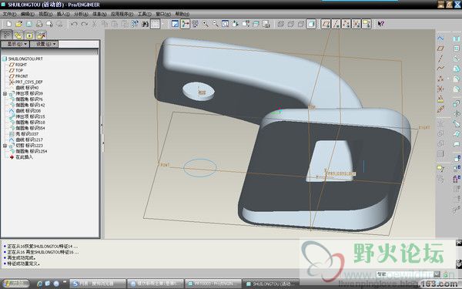Screen dimensions: 462x289
Task: Open the 分析 menu
Action: click(81, 14)
